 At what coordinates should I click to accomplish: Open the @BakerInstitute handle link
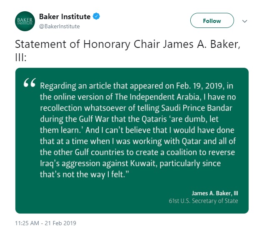tap(59, 26)
